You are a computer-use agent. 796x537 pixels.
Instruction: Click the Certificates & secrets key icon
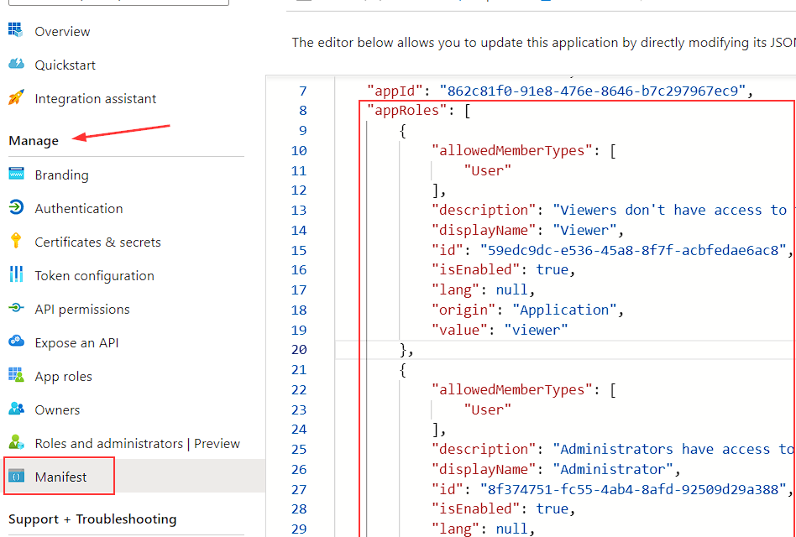click(x=16, y=242)
